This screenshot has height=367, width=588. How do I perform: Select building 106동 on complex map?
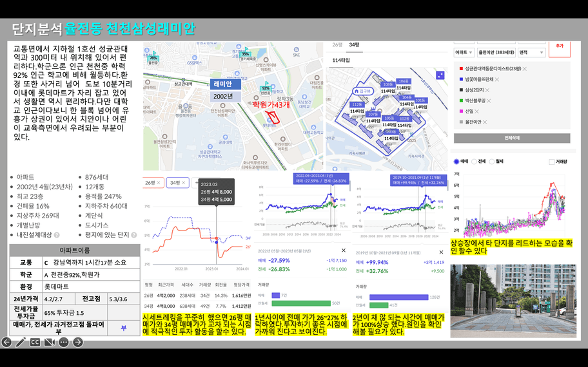[x=404, y=81]
